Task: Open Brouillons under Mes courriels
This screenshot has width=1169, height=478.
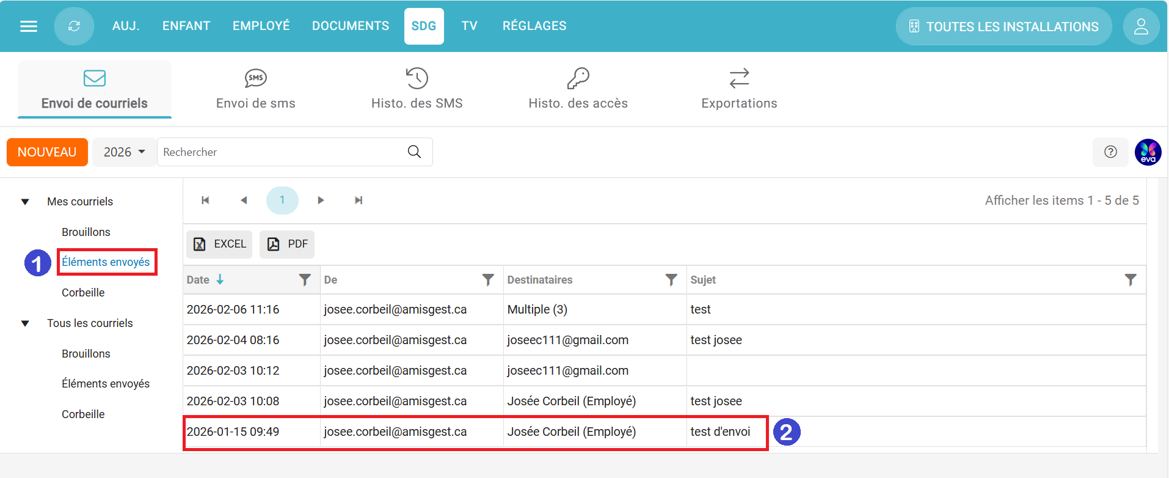Action: [x=86, y=232]
